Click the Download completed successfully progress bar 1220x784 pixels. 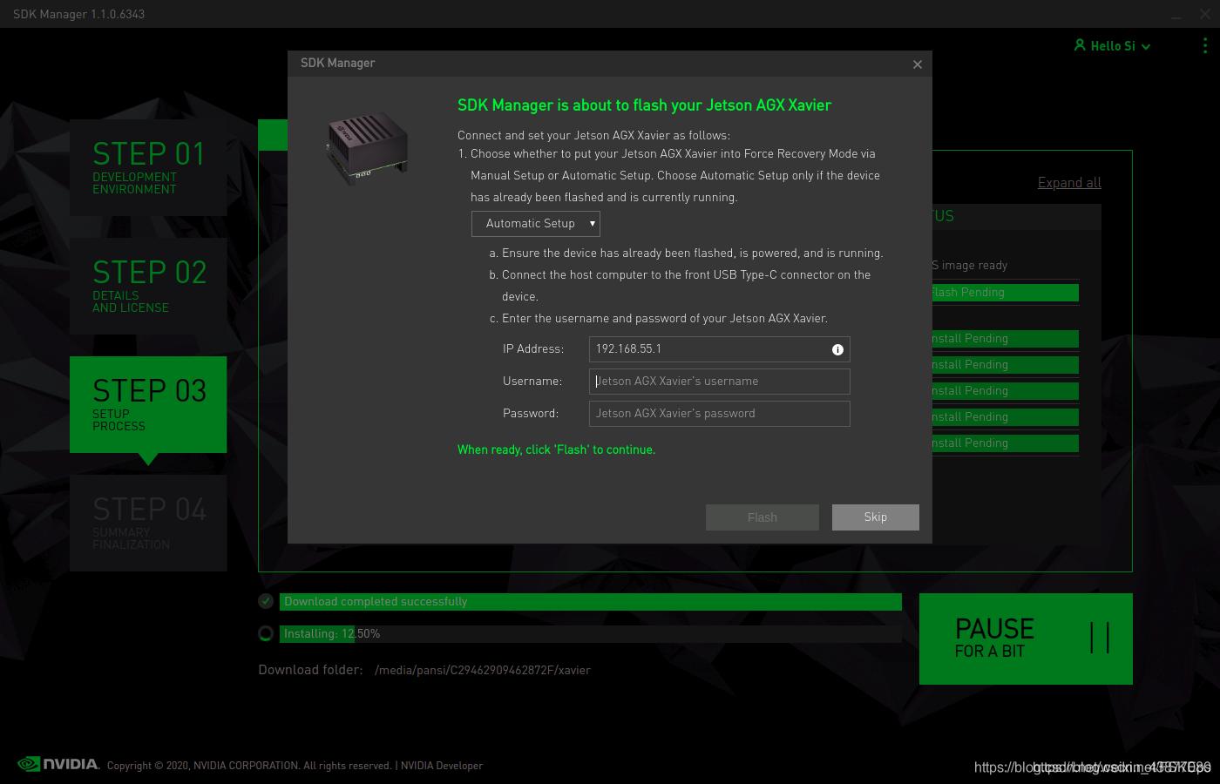(x=590, y=601)
